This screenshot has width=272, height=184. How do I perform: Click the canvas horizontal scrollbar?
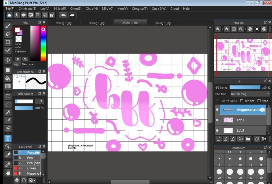[130, 182]
